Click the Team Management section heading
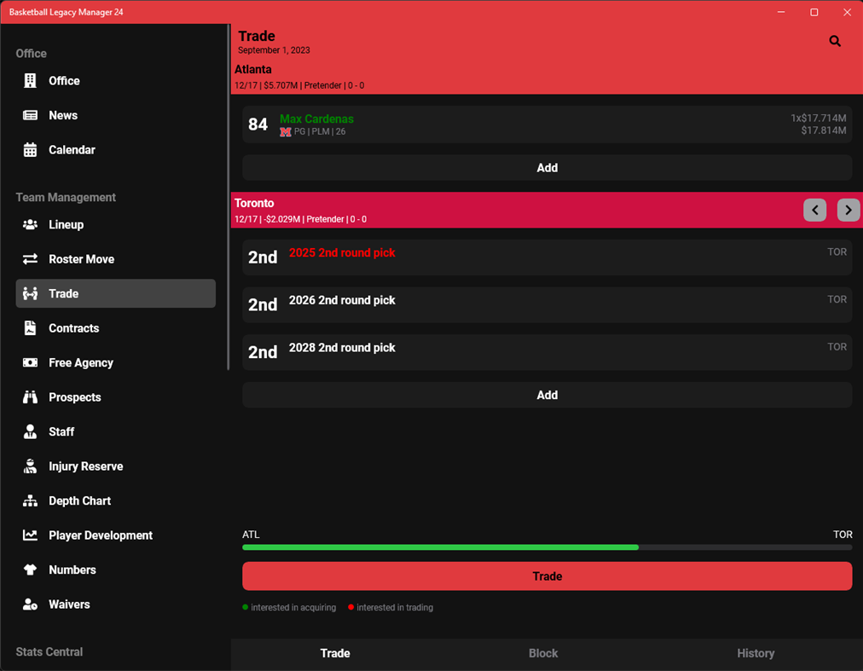The height and width of the screenshot is (671, 863). tap(66, 197)
